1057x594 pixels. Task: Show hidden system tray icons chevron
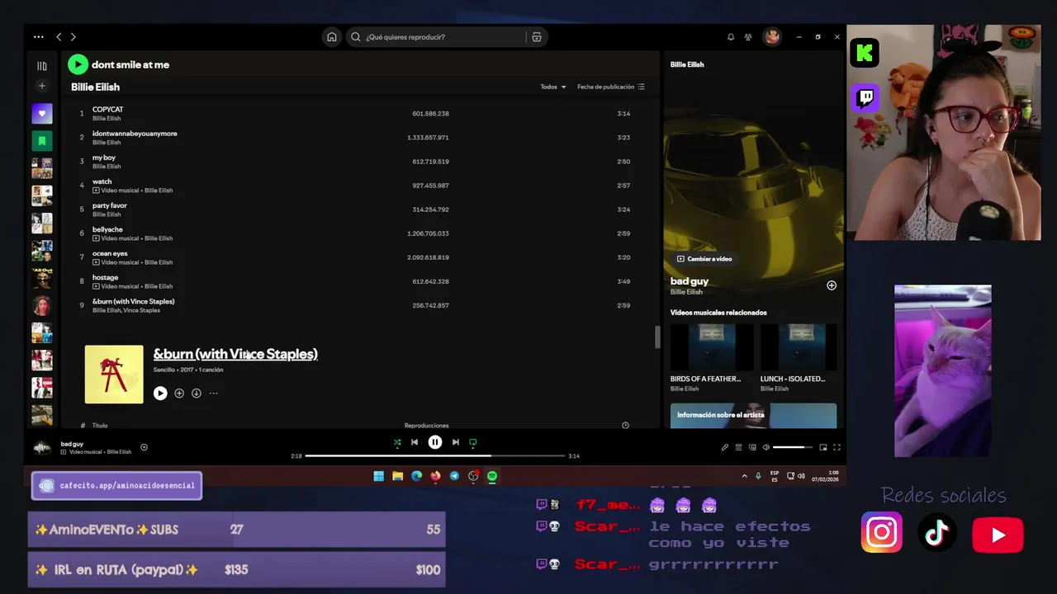(x=745, y=476)
